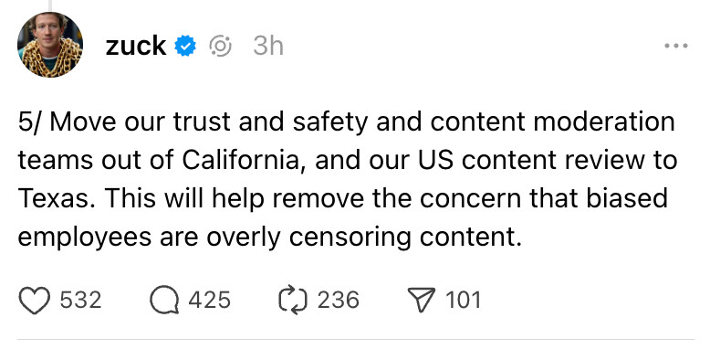The width and height of the screenshot is (710, 349).
Task: Click the 101 shares count
Action: pyautogui.click(x=464, y=301)
